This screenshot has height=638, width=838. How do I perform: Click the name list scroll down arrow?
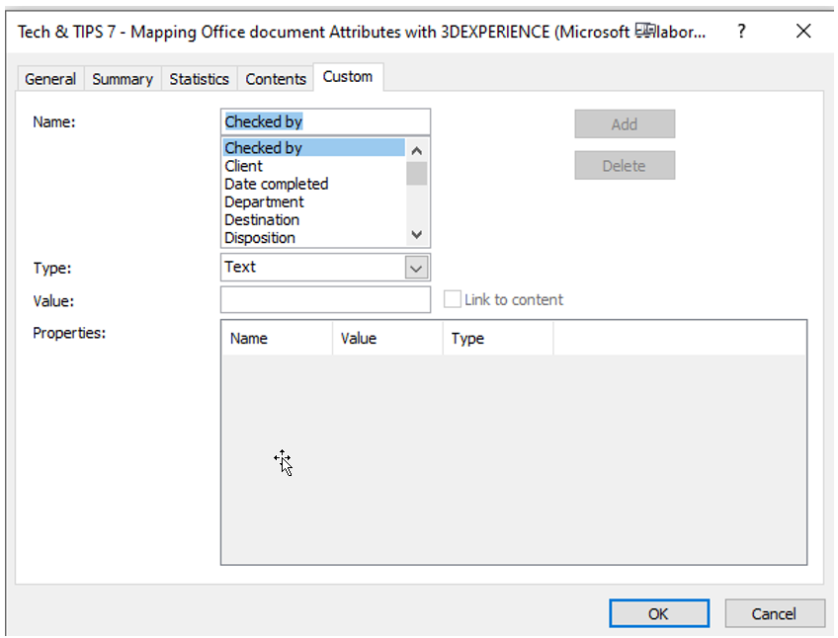point(417,234)
